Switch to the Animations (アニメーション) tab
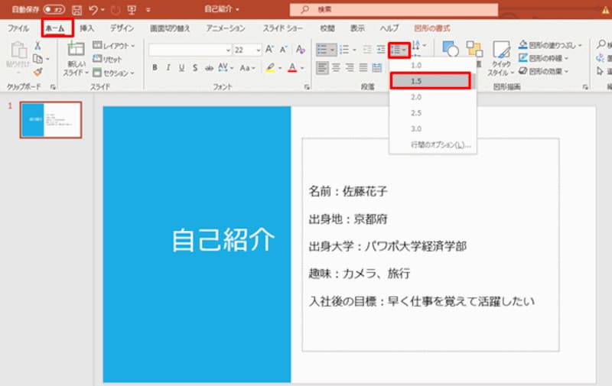This screenshot has width=612, height=386. click(x=226, y=28)
